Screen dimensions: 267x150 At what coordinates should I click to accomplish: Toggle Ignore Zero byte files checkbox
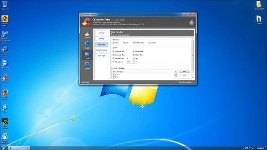113,51
